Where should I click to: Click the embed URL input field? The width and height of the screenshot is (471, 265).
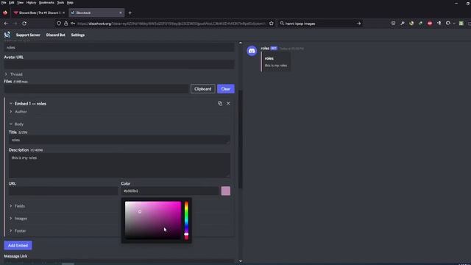[63, 191]
